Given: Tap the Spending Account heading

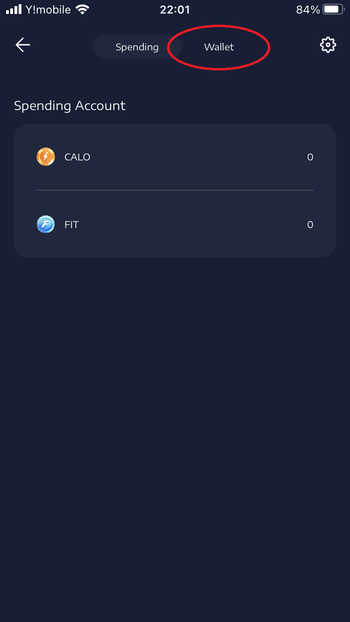Looking at the screenshot, I should pos(70,106).
